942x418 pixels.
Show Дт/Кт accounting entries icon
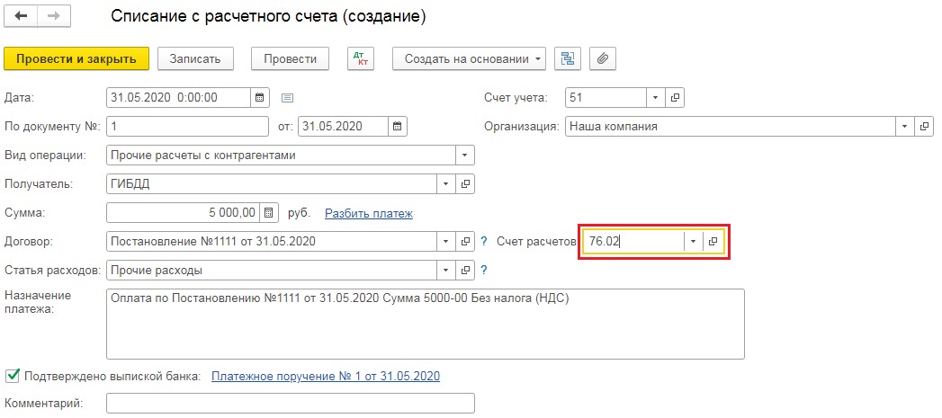tap(360, 58)
